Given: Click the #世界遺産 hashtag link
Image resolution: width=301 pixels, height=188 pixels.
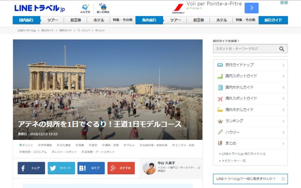Looking at the screenshot, I should coord(45,145).
